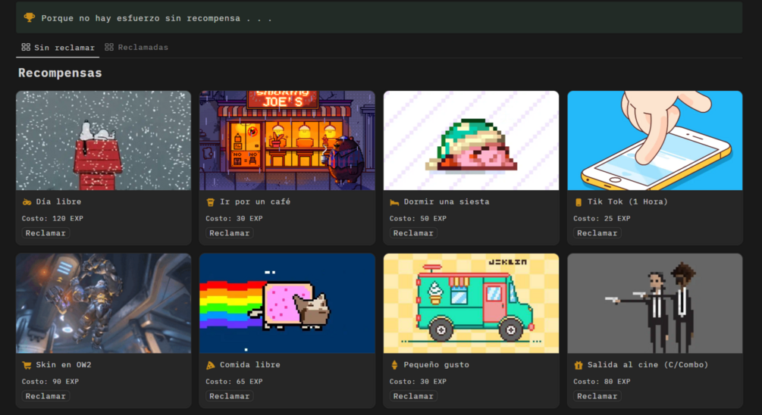Click the text Costo: 50 EXP
The image size is (762, 415).
coord(418,218)
